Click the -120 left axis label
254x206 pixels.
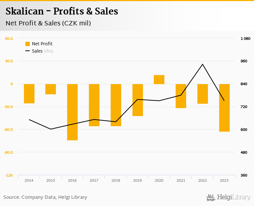9,175
